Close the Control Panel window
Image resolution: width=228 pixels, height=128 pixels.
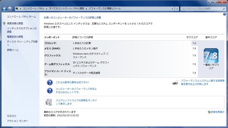click(222, 2)
